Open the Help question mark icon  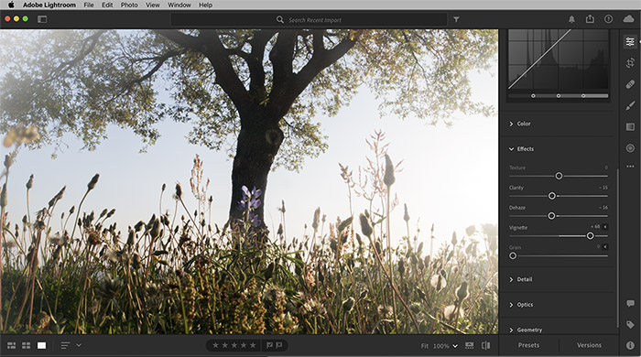point(608,19)
